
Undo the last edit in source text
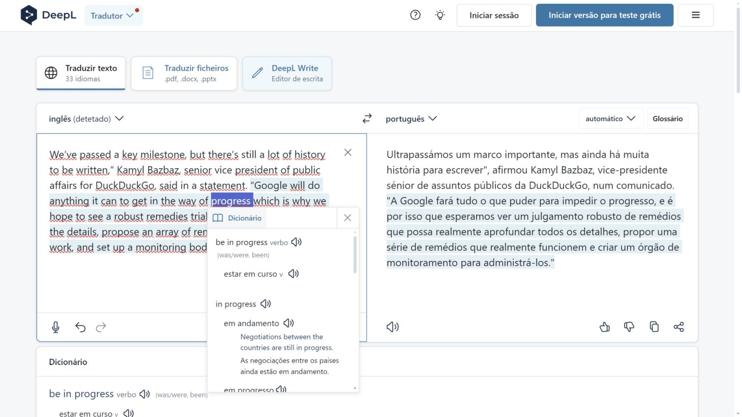(80, 327)
